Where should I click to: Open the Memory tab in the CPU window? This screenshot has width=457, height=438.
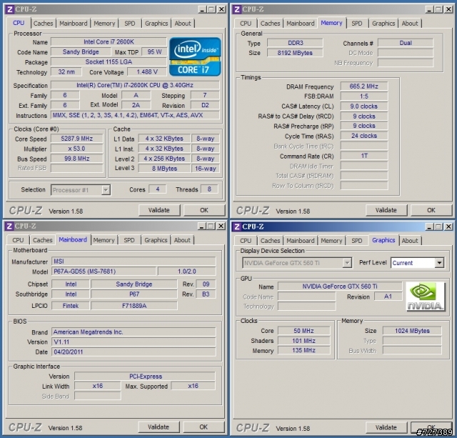(104, 24)
